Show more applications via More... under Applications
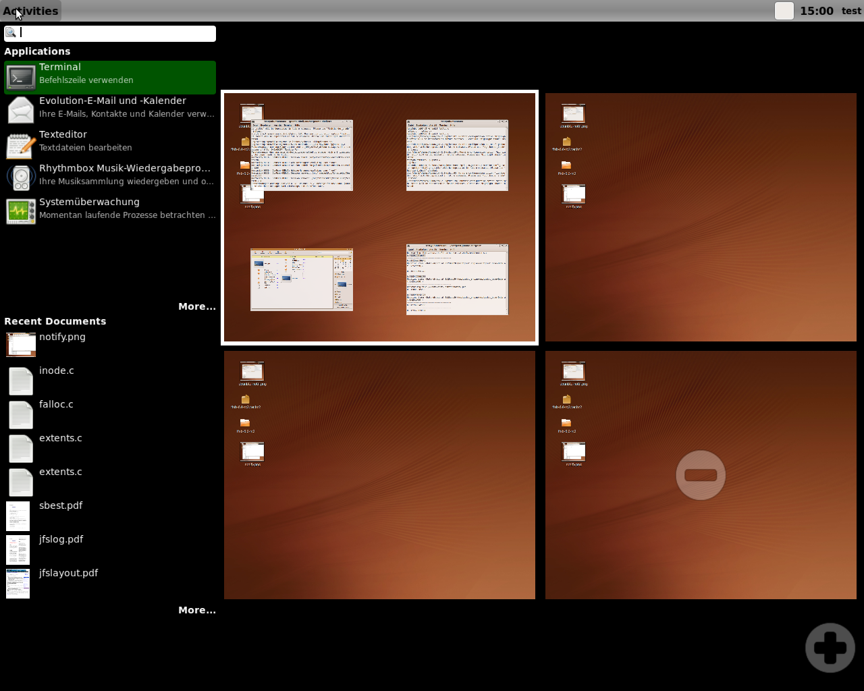The height and width of the screenshot is (691, 864). click(197, 306)
